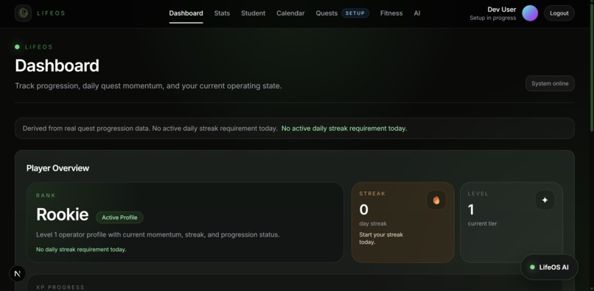Open the Stats tab
This screenshot has width=594, height=291.
pos(222,13)
